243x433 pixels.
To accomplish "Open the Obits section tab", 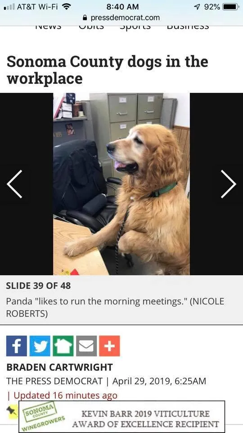I will [x=91, y=27].
